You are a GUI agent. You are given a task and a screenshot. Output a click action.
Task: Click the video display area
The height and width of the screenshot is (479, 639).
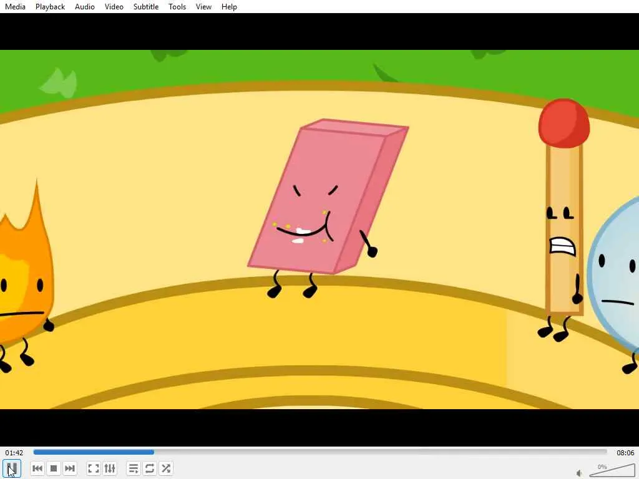(319, 230)
